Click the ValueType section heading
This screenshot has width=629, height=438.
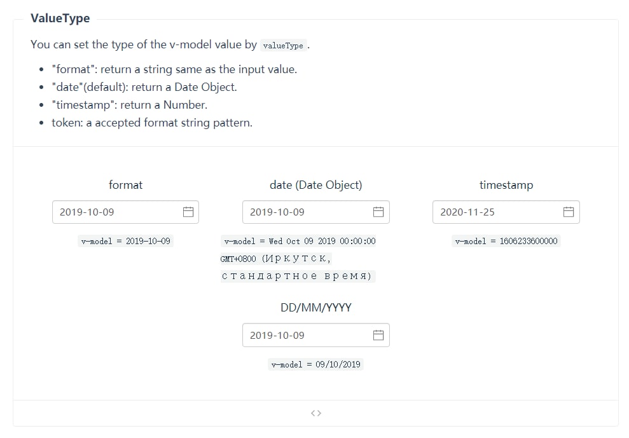(x=60, y=18)
